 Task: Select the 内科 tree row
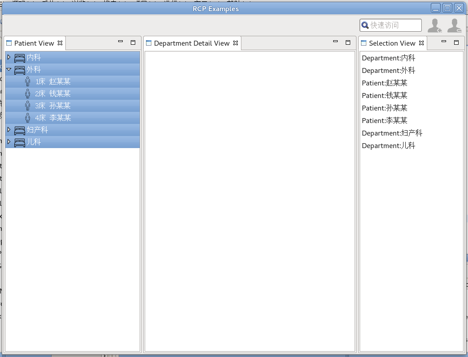point(73,57)
